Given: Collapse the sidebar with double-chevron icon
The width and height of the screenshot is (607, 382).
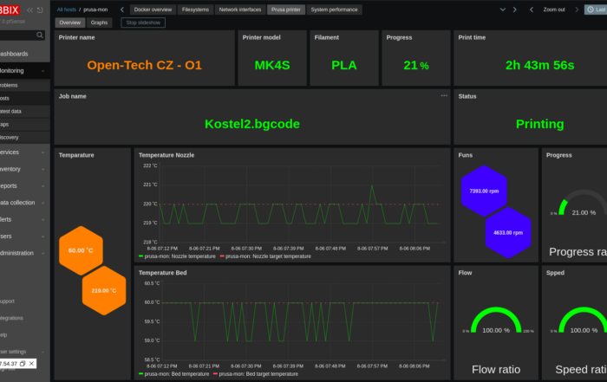Looking at the screenshot, I should pyautogui.click(x=30, y=10).
